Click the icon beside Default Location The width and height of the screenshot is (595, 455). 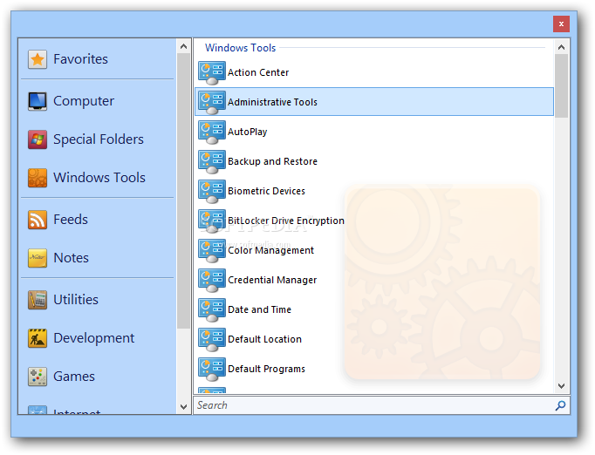coord(212,339)
